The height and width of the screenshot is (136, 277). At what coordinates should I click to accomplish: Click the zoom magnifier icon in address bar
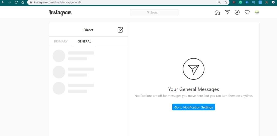(x=219, y=2)
